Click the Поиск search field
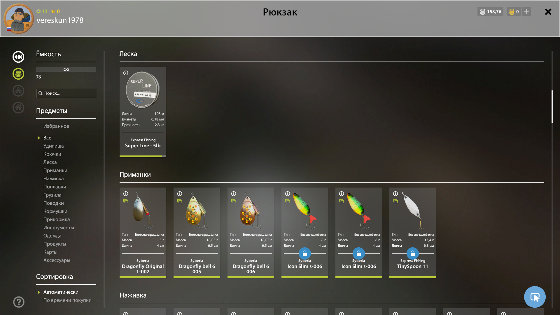The height and width of the screenshot is (315, 560). (66, 93)
